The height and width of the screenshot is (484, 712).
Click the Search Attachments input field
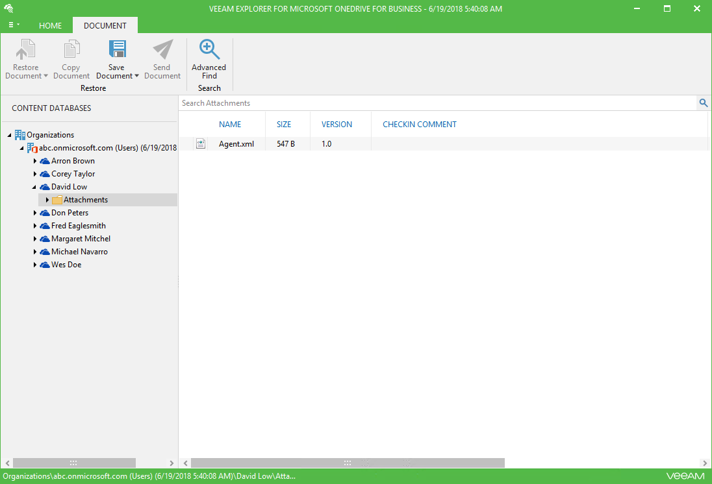click(x=438, y=103)
